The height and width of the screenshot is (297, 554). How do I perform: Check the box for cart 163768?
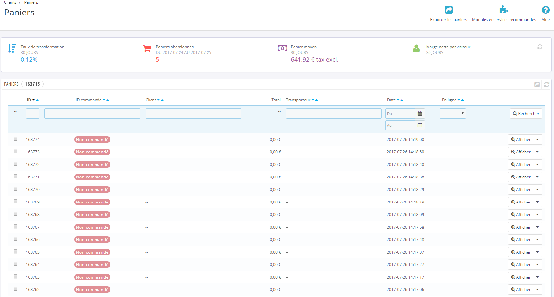pos(15,214)
